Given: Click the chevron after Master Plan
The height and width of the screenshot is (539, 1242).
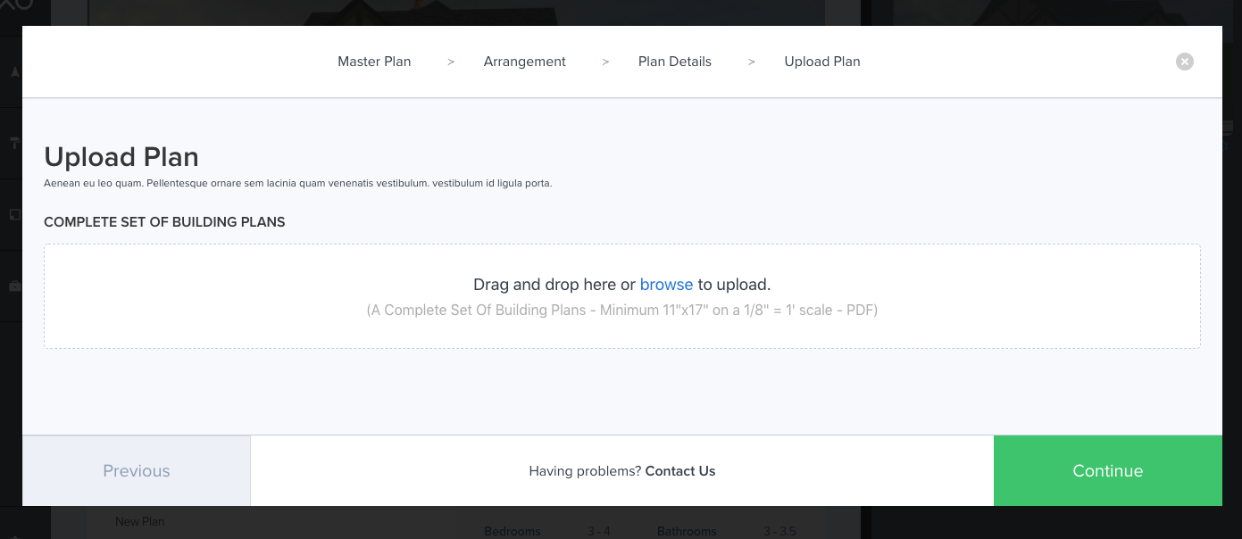Looking at the screenshot, I should pyautogui.click(x=451, y=62).
